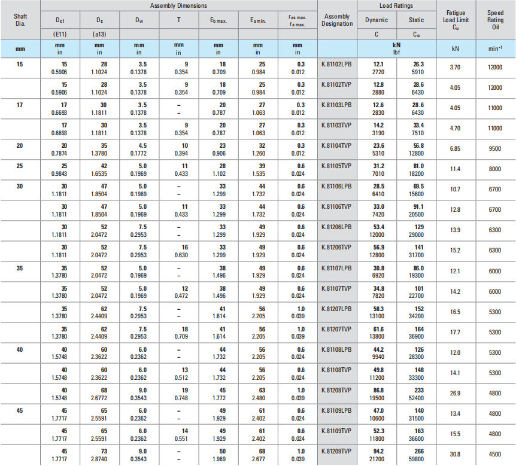Click the K.81104TVP assembly designation

(336, 145)
